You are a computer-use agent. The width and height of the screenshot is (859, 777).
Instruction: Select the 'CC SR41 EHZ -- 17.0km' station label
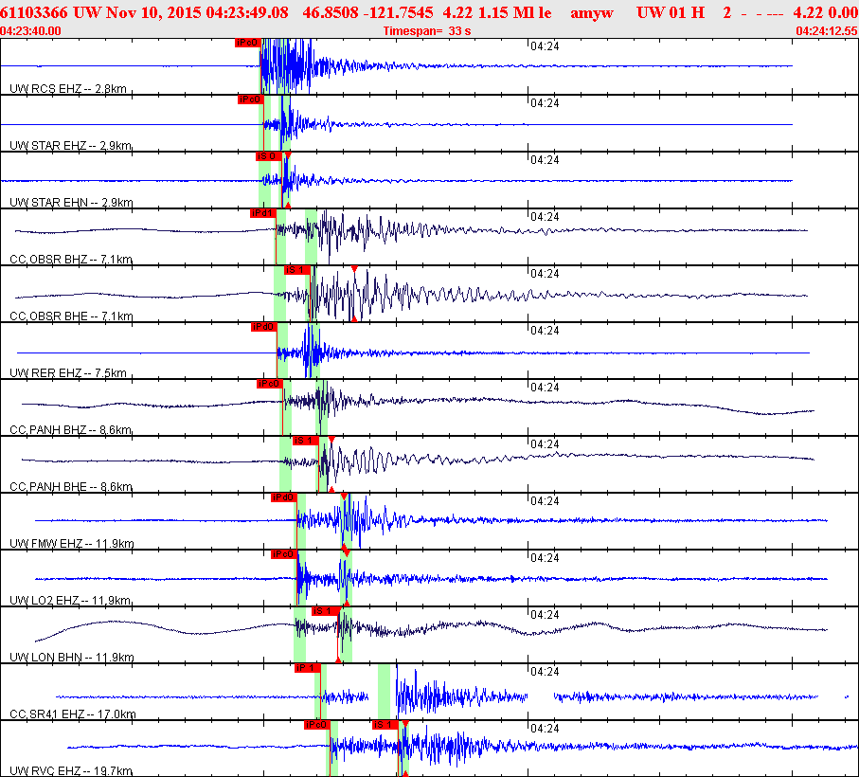coord(73,714)
